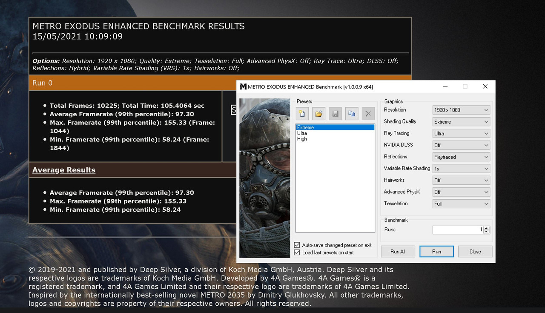545x313 pixels.
Task: Open the Ray Tracing dropdown
Action: (461, 133)
